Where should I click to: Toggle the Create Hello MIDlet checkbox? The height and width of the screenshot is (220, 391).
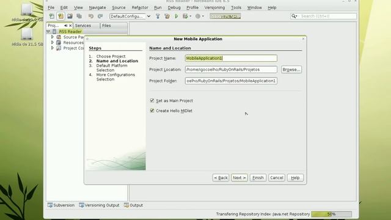[152, 111]
